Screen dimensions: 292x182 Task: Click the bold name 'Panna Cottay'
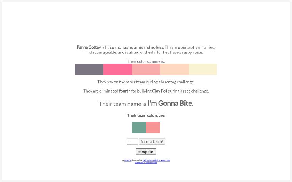click(89, 47)
